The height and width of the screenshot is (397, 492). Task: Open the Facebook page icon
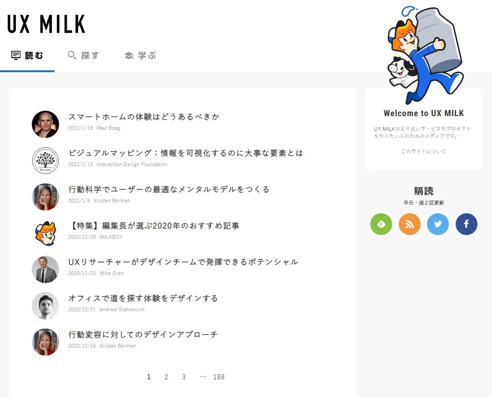[x=467, y=224]
